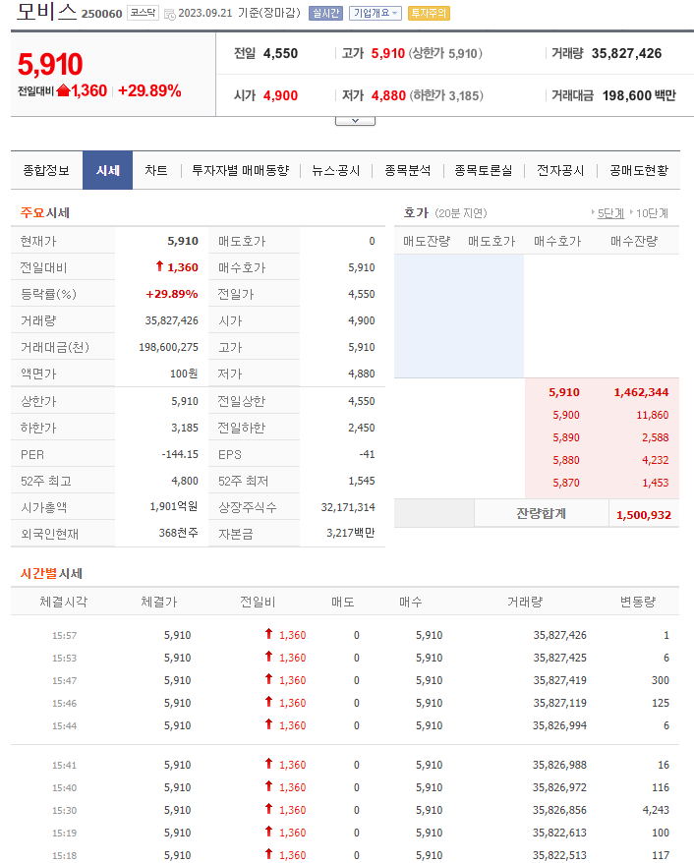This screenshot has height=863, width=694.
Task: Click the calendar icon beside 2023.09.21
Action: coord(170,14)
